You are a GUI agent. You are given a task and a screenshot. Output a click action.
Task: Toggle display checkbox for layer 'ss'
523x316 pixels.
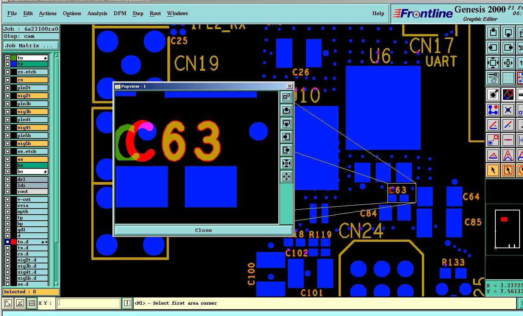8,159
